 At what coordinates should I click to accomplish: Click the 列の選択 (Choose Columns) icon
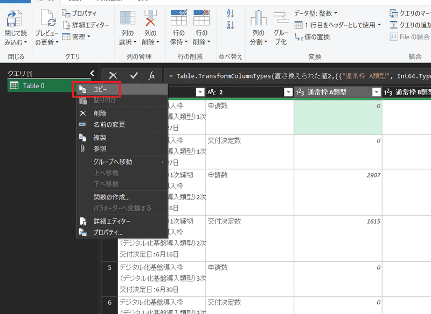(x=128, y=22)
